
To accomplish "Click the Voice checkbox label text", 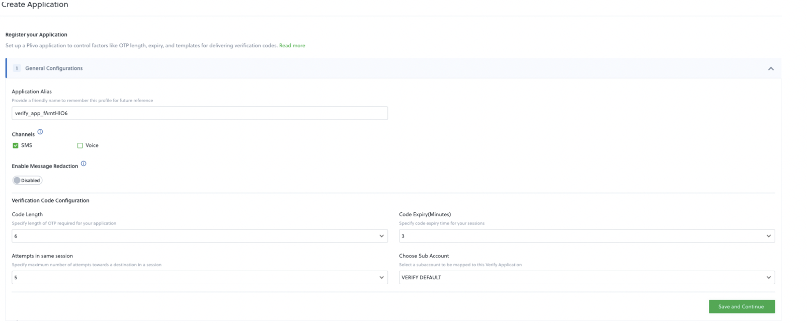I will [x=92, y=145].
